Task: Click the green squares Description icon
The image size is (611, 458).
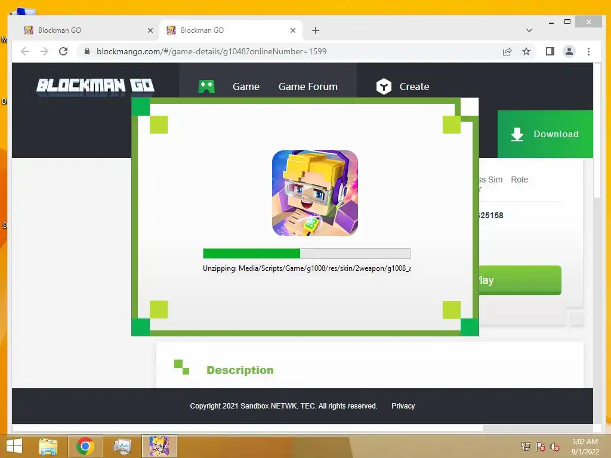Action: coord(181,367)
